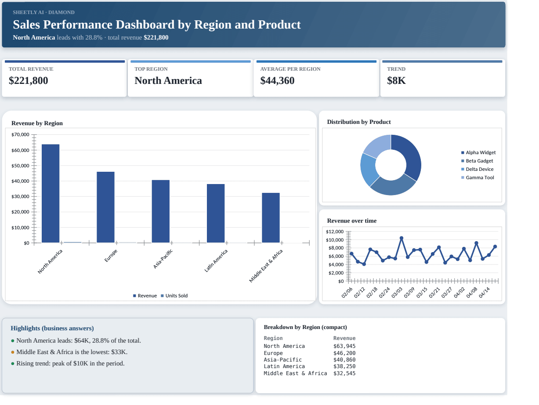Click the Units Sold legend swatch
Viewport: 539px width, 405px height.
[163, 296]
